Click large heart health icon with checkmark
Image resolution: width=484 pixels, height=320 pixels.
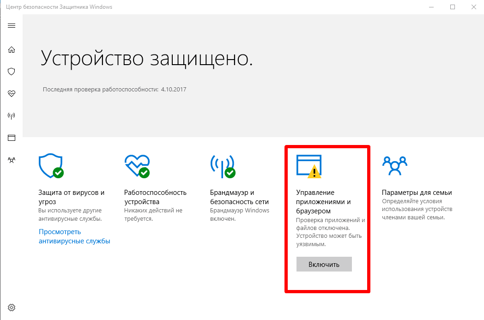tap(137, 166)
